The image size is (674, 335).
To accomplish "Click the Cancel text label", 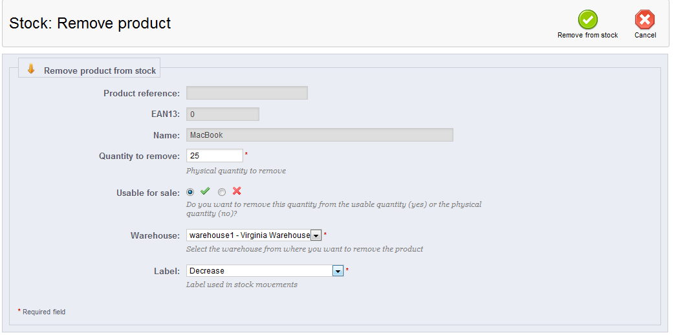I will pos(645,36).
